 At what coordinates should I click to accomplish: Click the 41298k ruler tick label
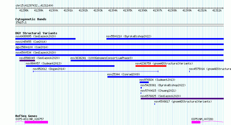pos(24,11)
